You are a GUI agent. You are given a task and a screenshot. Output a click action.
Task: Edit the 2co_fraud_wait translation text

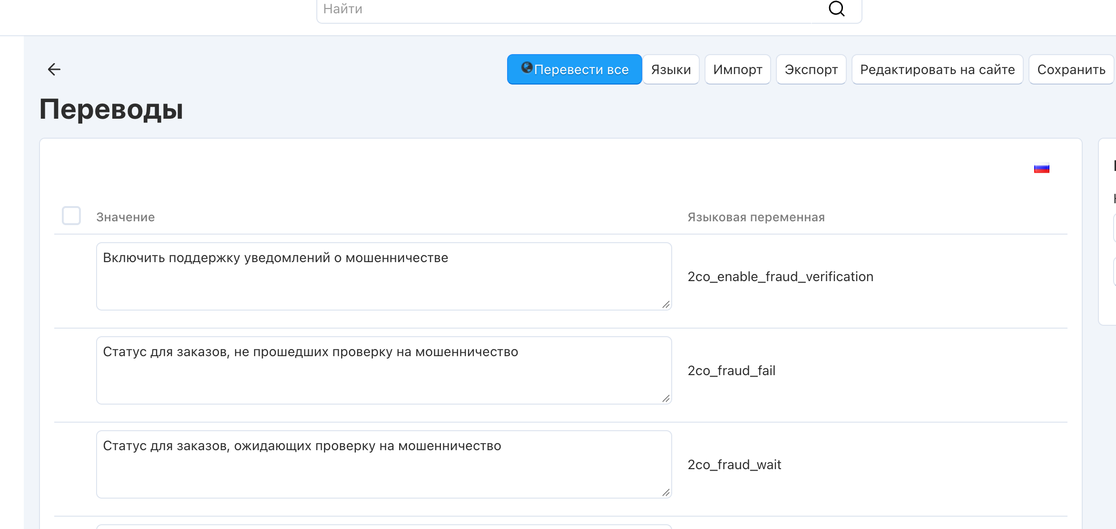(x=384, y=464)
